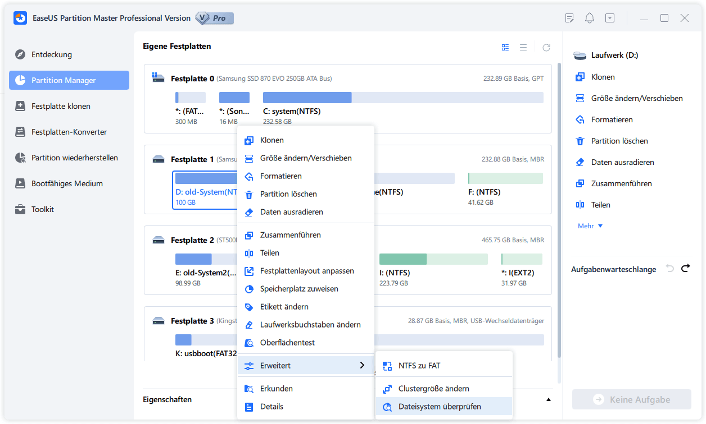Choose Daten ausradieren in the context menu
The image size is (706, 424).
click(x=306, y=212)
